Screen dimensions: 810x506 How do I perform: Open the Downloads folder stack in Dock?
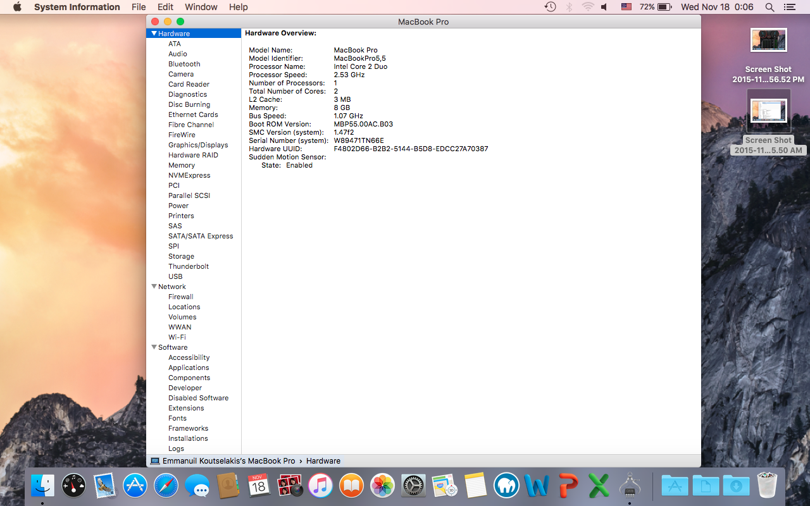(737, 486)
